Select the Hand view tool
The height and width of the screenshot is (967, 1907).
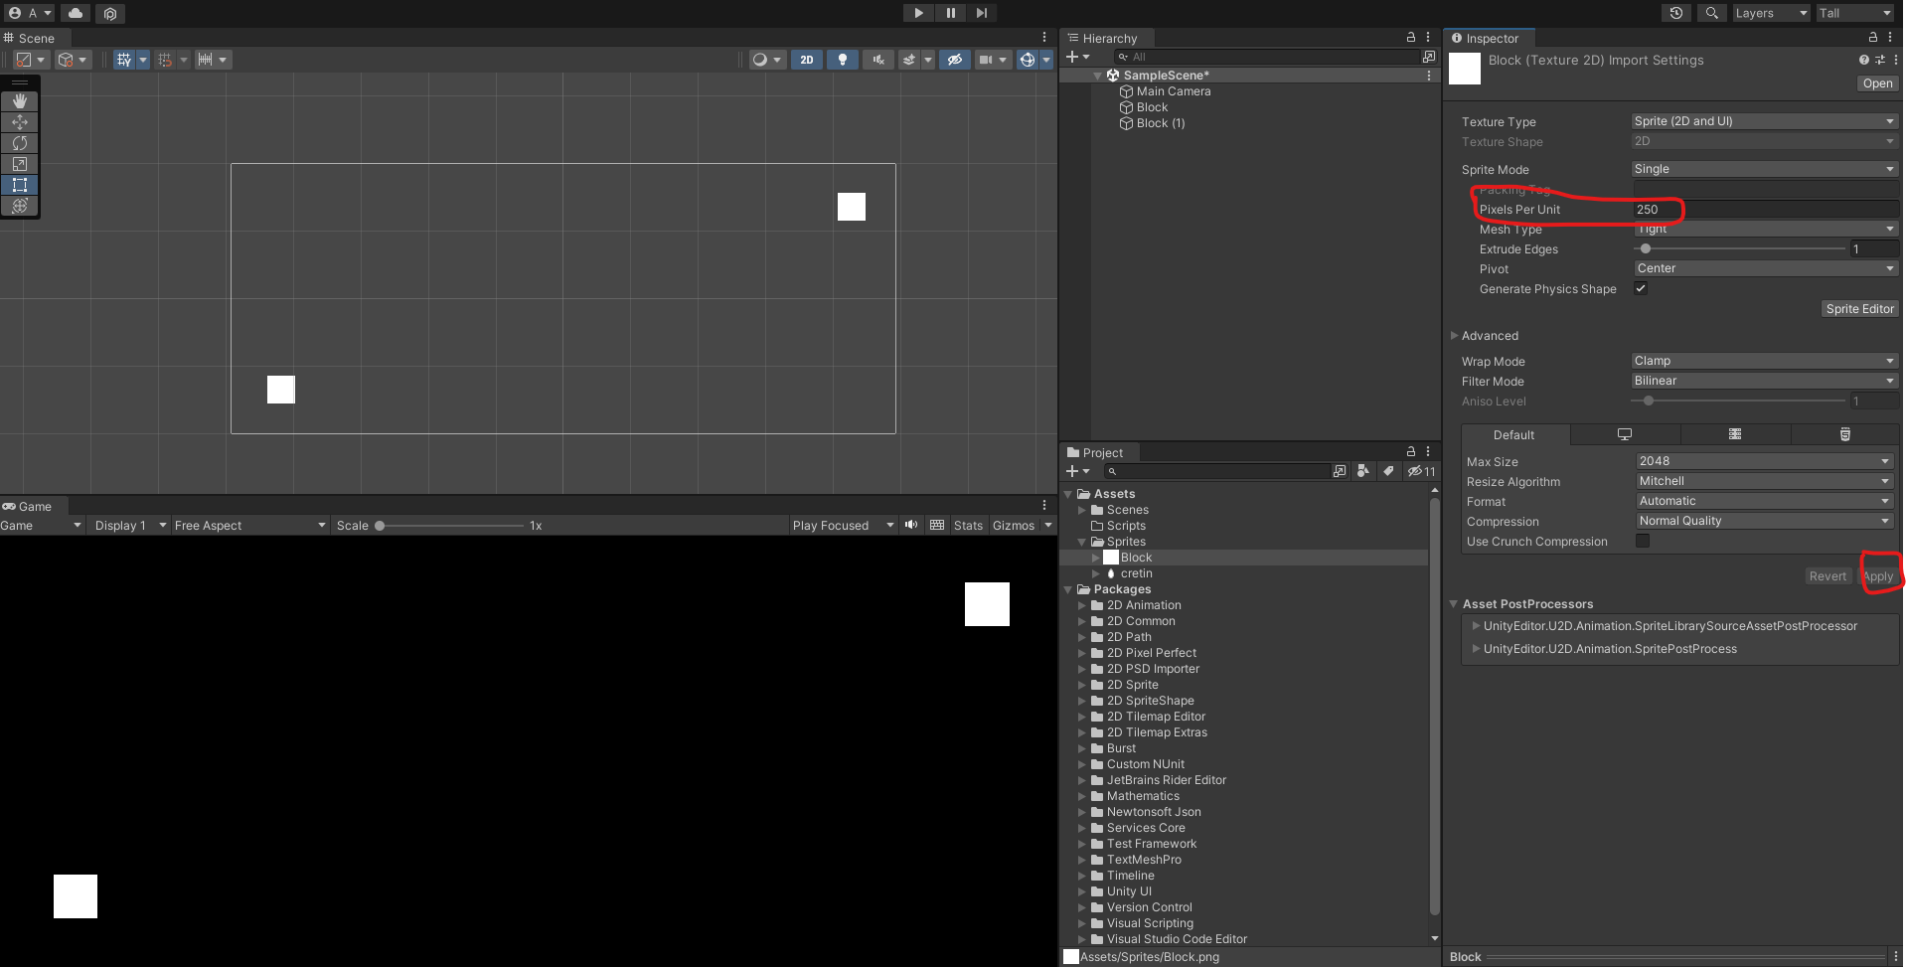click(20, 101)
